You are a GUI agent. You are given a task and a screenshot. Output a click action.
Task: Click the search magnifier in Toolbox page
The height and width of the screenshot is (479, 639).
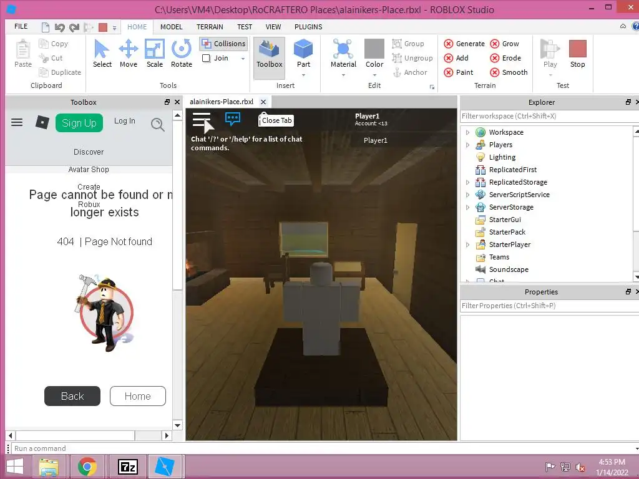tap(158, 124)
